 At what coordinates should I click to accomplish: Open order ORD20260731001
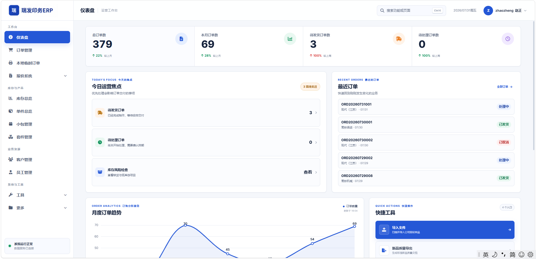(x=426, y=107)
